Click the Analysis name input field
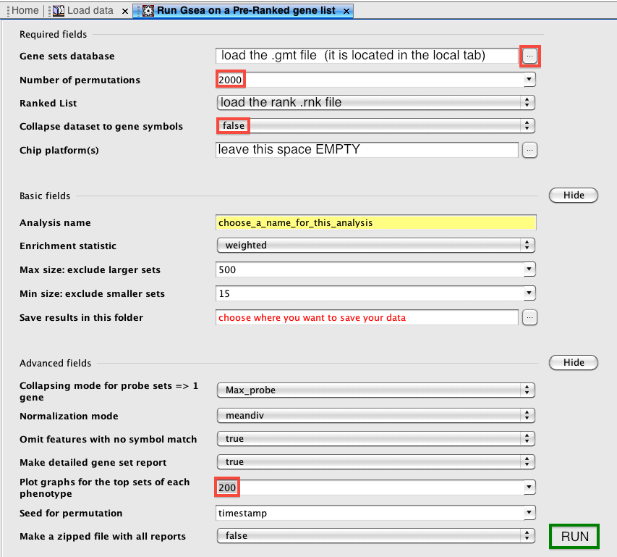The width and height of the screenshot is (617, 557). (375, 222)
